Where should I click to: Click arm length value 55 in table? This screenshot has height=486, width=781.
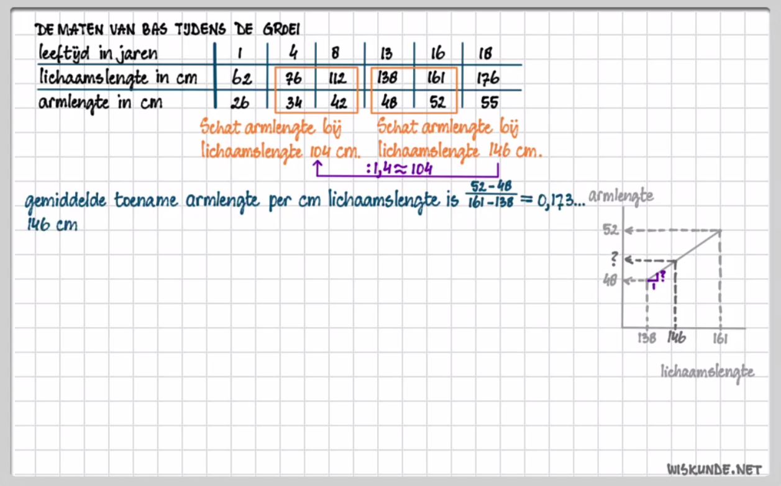click(489, 102)
